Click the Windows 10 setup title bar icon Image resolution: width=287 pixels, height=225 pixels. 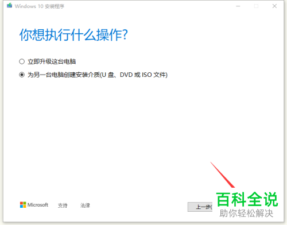click(9, 6)
